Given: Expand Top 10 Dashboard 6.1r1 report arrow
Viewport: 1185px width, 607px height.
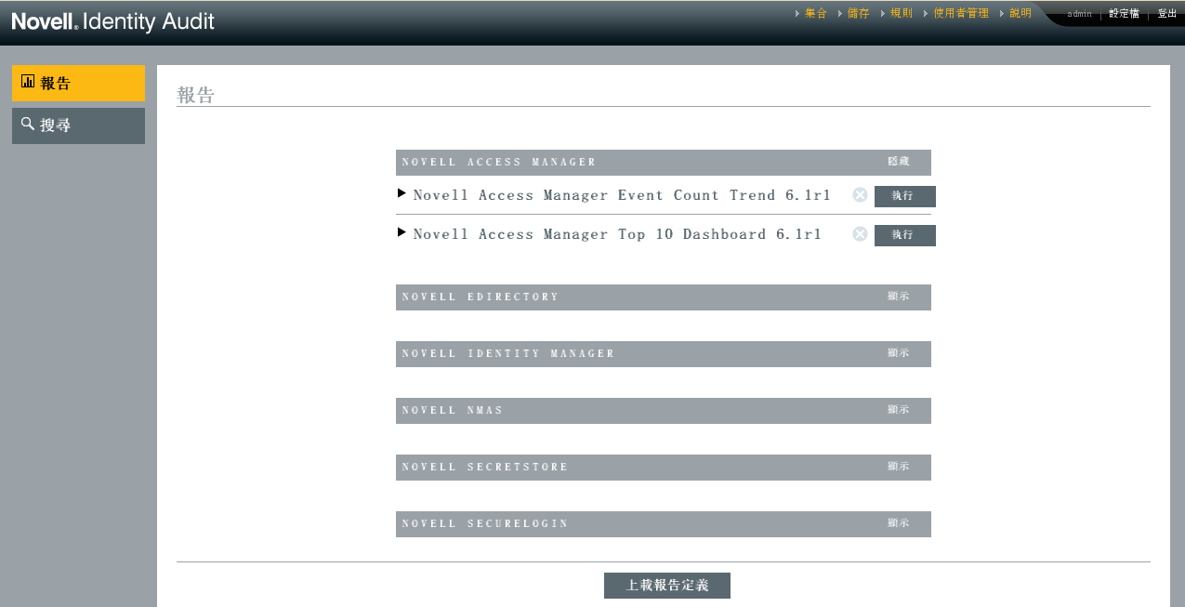Looking at the screenshot, I should [x=402, y=233].
